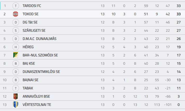Click the Tardosi FC letter T badge
The height and width of the screenshot is (111, 185).
(16, 6)
